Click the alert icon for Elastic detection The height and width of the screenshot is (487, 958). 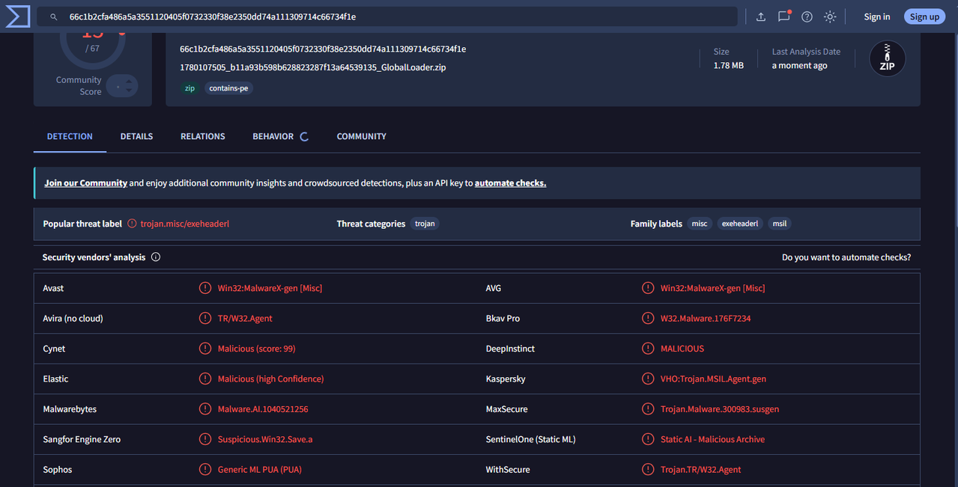pos(205,379)
